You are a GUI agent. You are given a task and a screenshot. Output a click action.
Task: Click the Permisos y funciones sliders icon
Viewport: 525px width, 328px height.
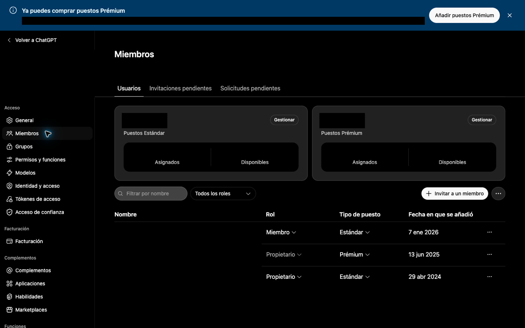coord(9,160)
